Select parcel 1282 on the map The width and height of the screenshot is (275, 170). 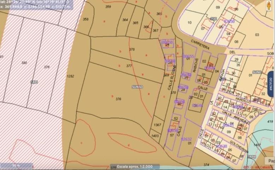pyautogui.click(x=71, y=76)
